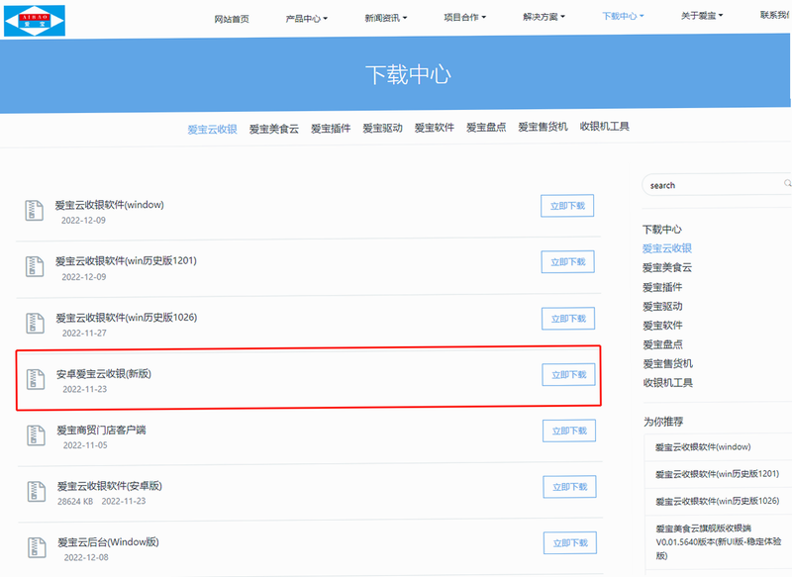Switch to the 爱宝软件 category tab
Screen dimensions: 792x577
(435, 128)
